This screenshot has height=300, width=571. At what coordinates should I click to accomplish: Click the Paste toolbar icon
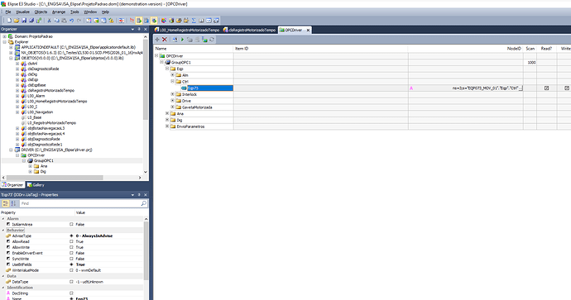click(64, 21)
